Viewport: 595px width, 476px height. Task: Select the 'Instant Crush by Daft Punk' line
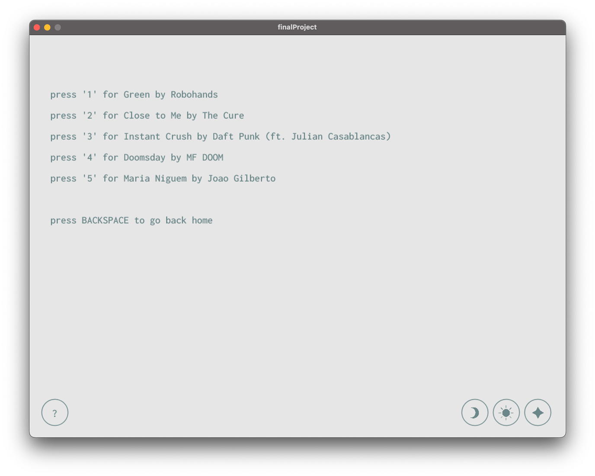(x=221, y=137)
